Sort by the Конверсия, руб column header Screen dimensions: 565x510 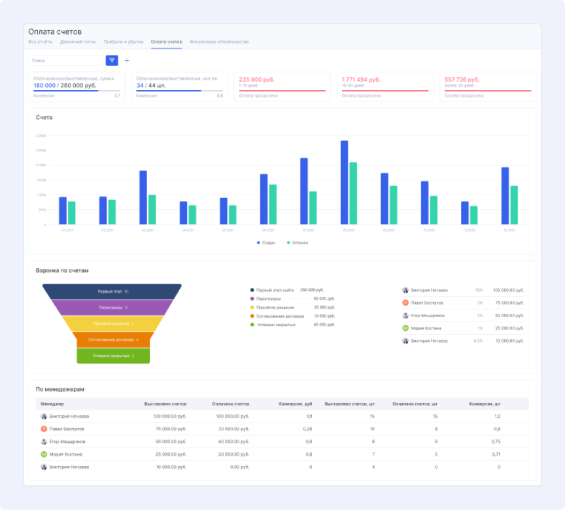pyautogui.click(x=296, y=404)
